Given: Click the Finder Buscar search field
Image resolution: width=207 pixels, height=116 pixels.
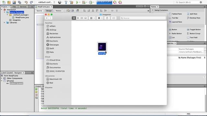Looking at the screenshot, I should 143,18.
